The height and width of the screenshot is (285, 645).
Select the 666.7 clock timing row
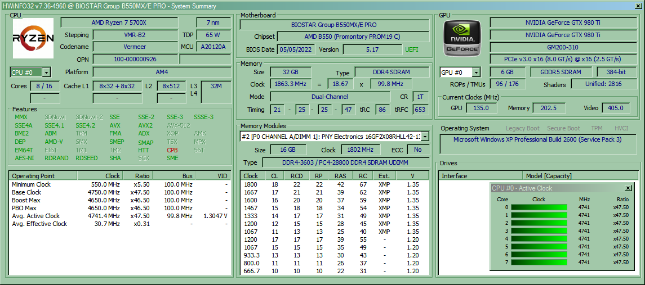334,271
